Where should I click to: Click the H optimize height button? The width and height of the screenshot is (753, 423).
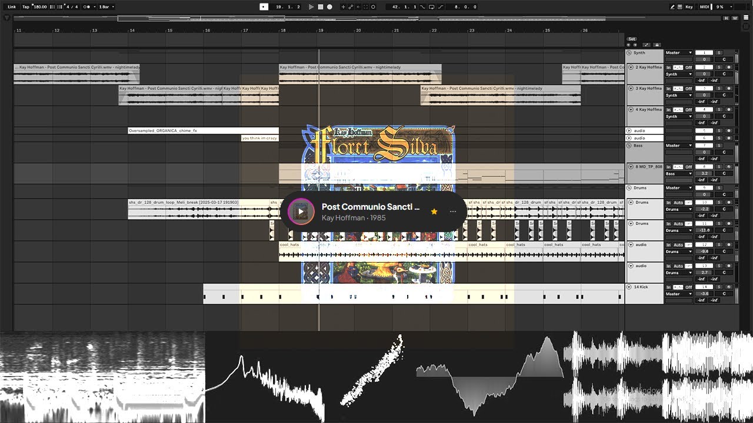(727, 18)
